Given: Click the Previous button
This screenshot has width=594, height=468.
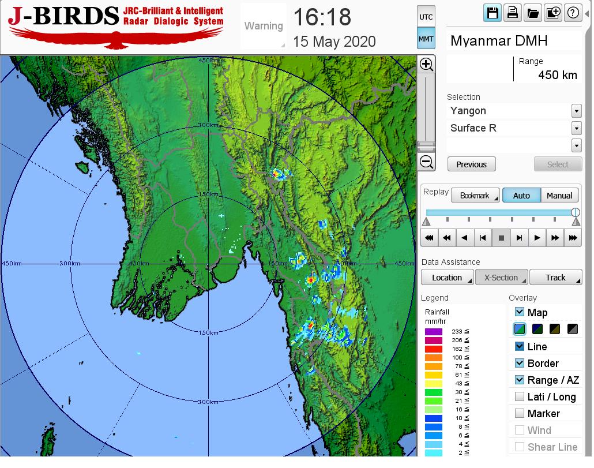Looking at the screenshot, I should (x=471, y=164).
